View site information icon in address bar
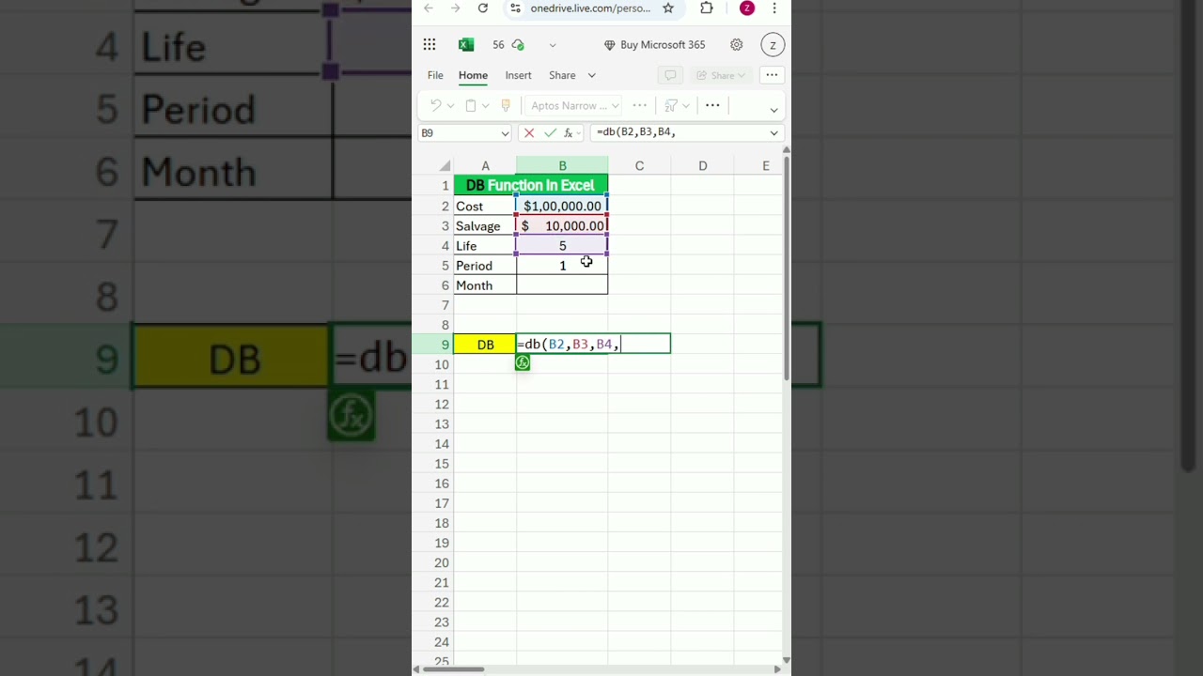The height and width of the screenshot is (676, 1203). [x=515, y=8]
